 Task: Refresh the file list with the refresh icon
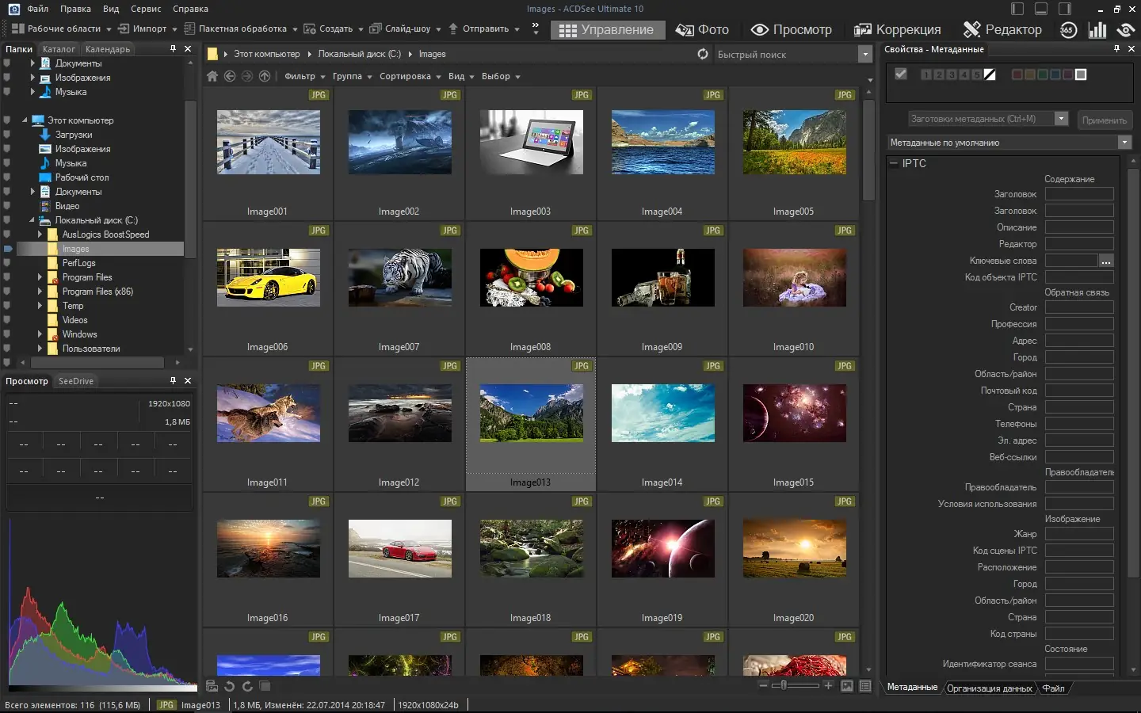pos(702,54)
